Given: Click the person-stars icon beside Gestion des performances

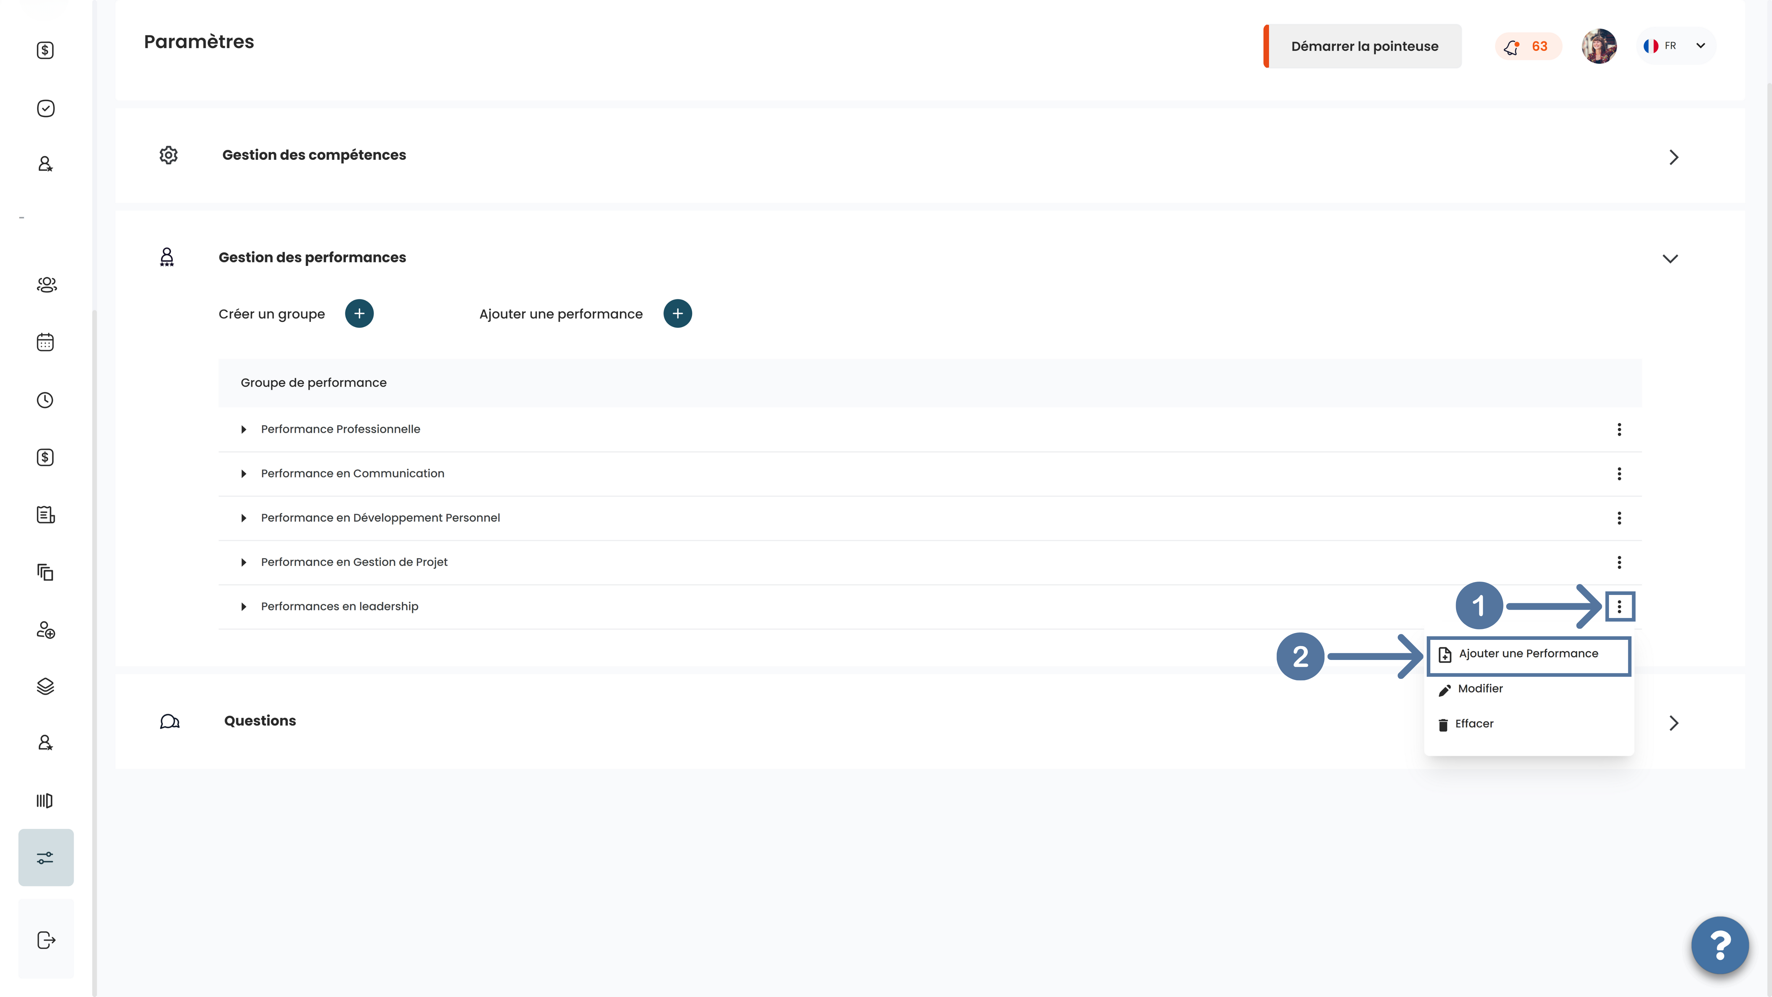Looking at the screenshot, I should [167, 257].
